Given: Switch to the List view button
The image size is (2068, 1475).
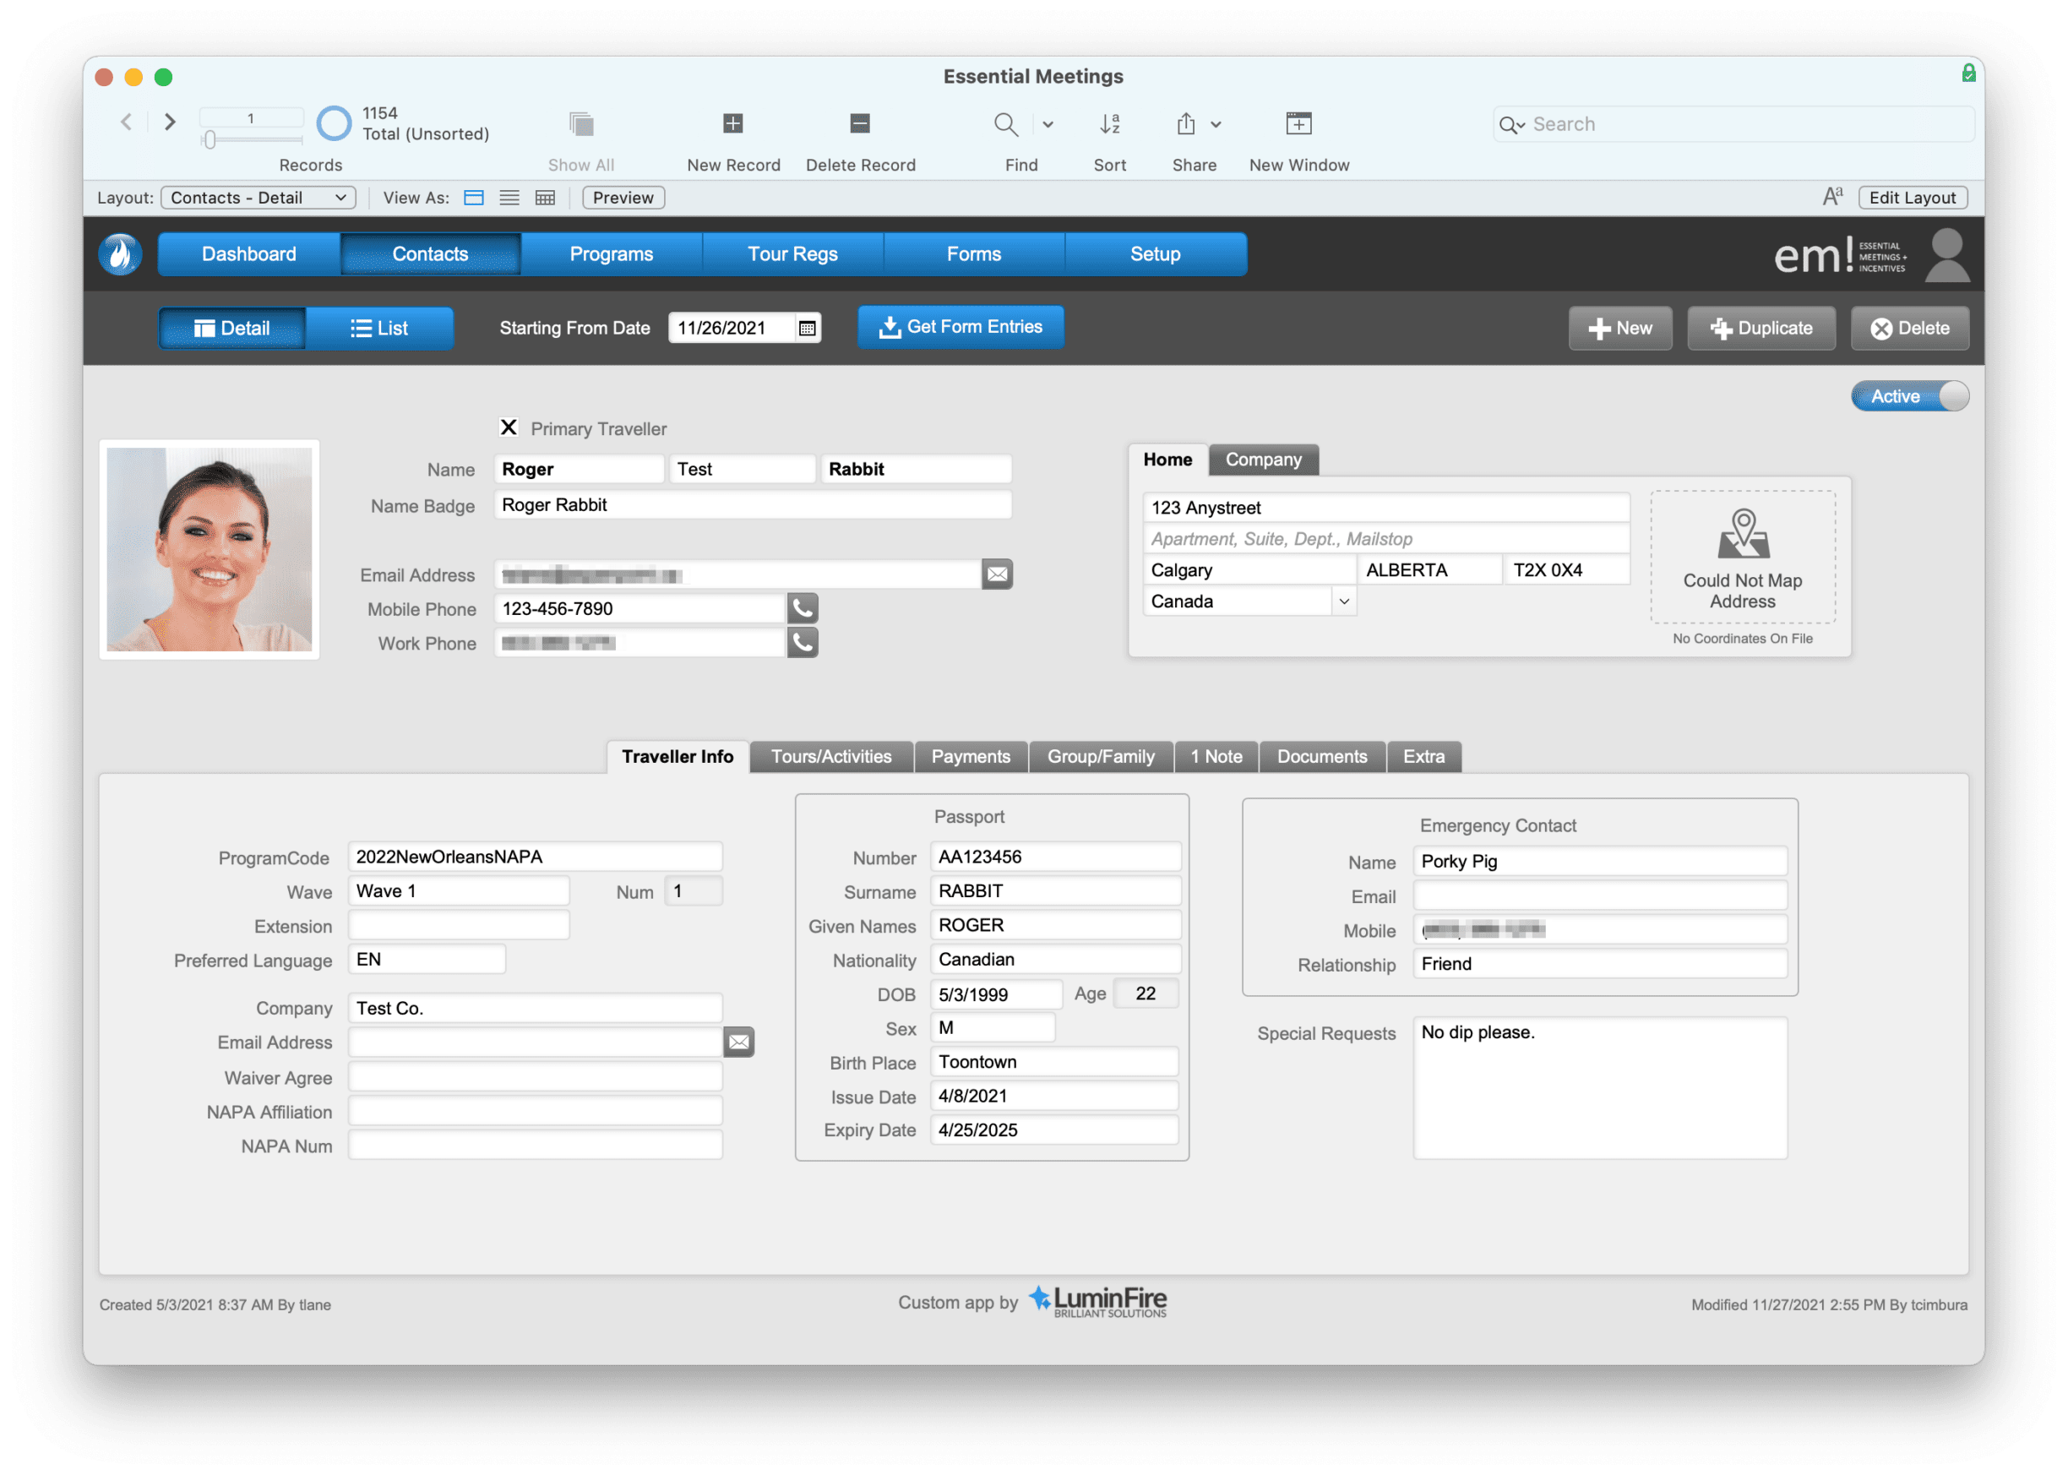Looking at the screenshot, I should (x=378, y=329).
